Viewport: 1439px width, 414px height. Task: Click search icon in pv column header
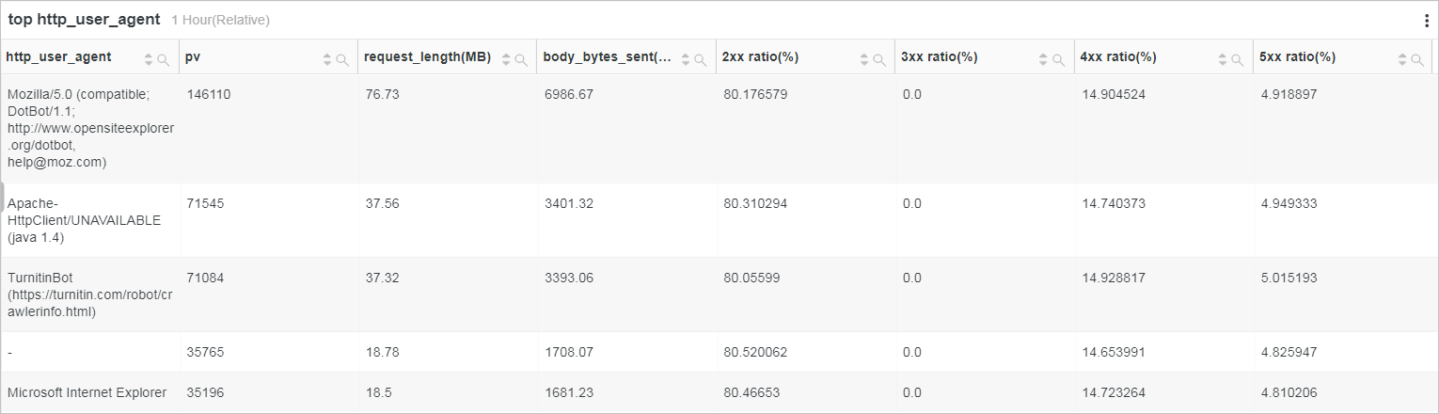pos(342,59)
